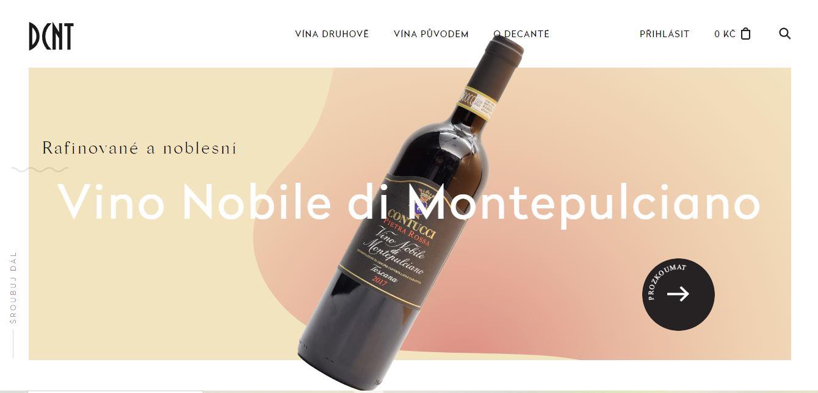Click the PŘIHLÁSIT login link
818x393 pixels.
click(x=664, y=34)
